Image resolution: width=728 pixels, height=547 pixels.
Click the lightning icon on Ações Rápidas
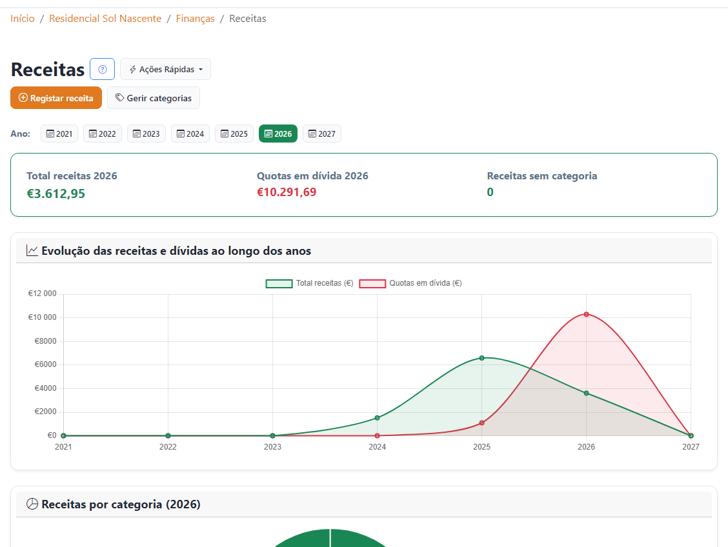(133, 70)
